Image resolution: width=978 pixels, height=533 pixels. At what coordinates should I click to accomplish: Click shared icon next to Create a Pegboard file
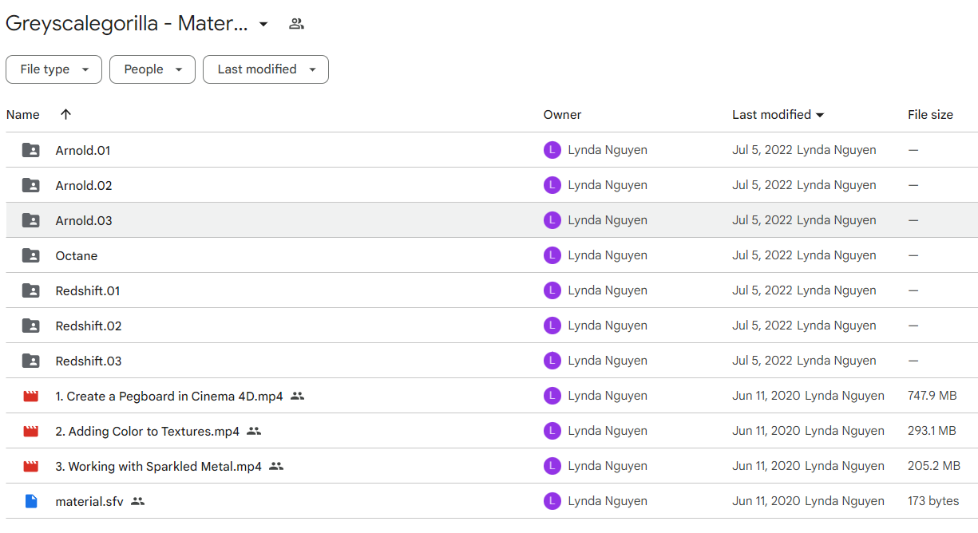pos(298,396)
